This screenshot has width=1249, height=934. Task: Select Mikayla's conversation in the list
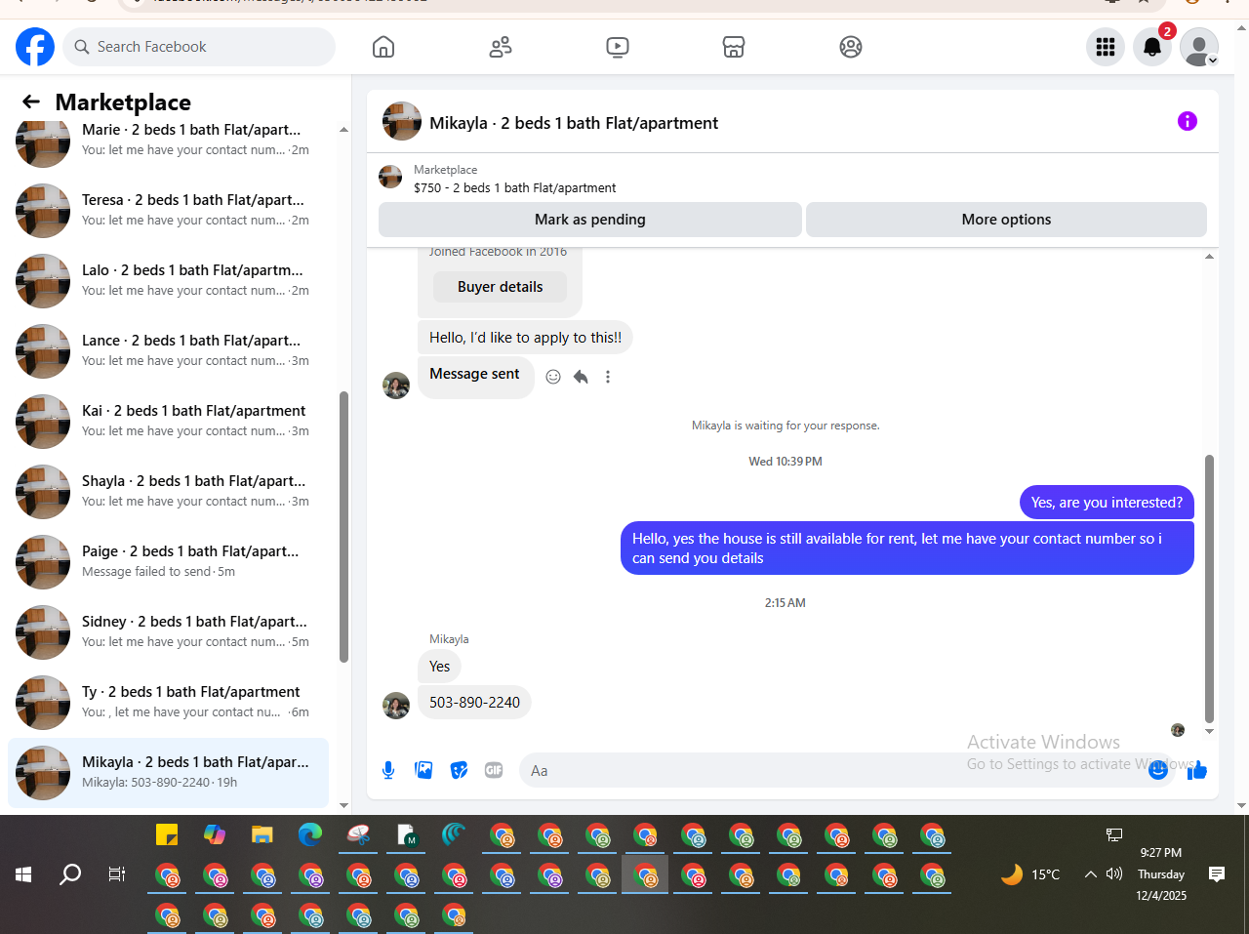168,772
